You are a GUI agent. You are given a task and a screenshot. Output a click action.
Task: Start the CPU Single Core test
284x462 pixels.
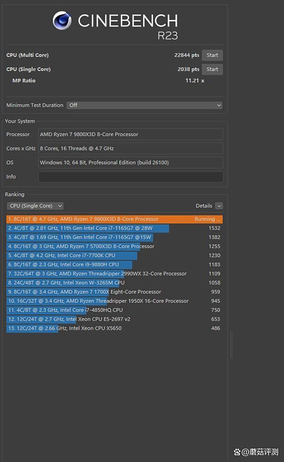pos(212,69)
